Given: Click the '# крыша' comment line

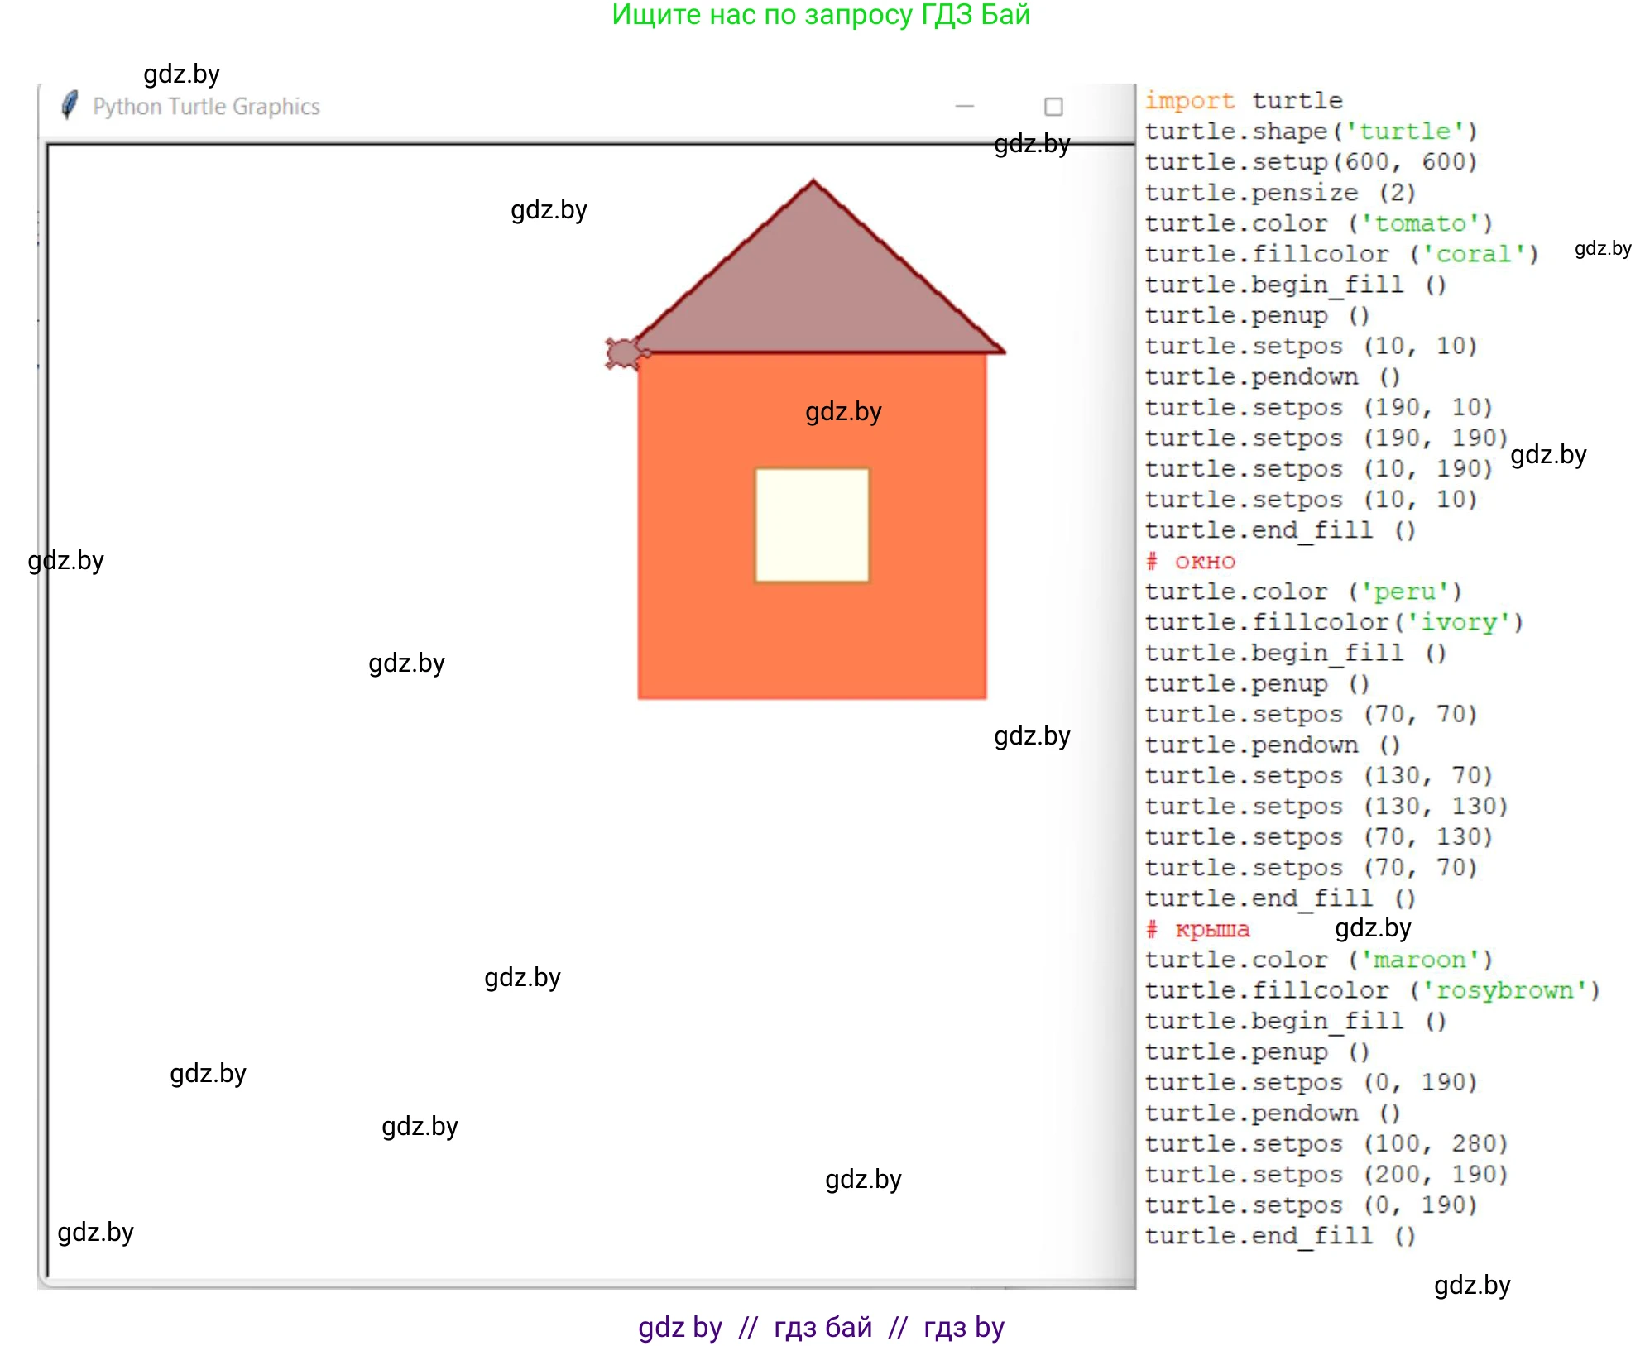Looking at the screenshot, I should pos(1197,930).
